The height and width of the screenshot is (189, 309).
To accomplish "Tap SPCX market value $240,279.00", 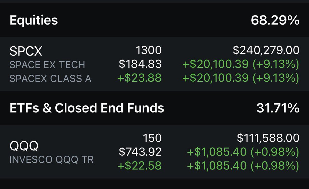I will [266, 50].
